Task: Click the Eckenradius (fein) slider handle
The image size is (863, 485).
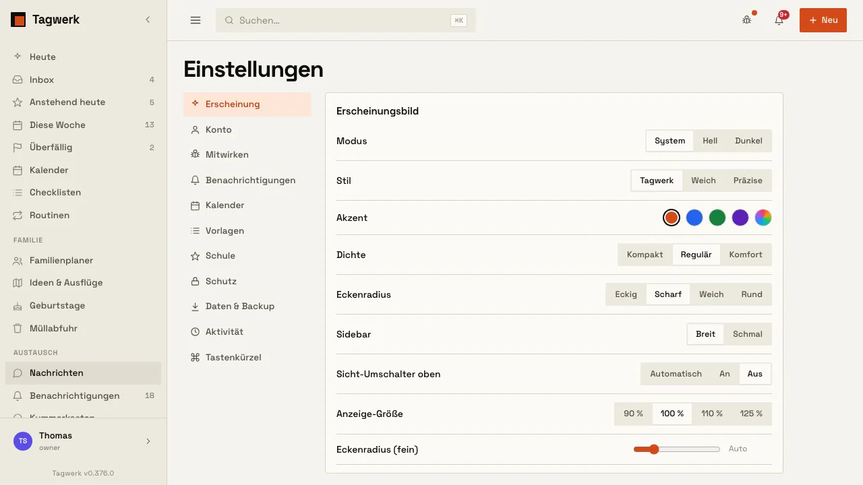Action: point(653,449)
